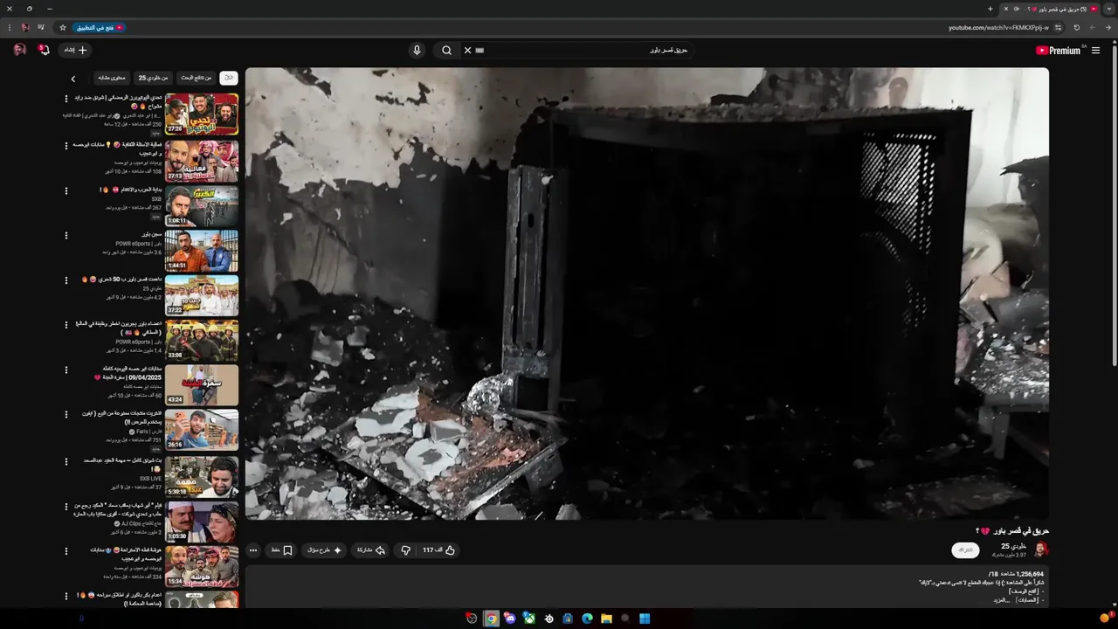Save the video with حفظ button
Image resolution: width=1118 pixels, height=629 pixels.
281,550
